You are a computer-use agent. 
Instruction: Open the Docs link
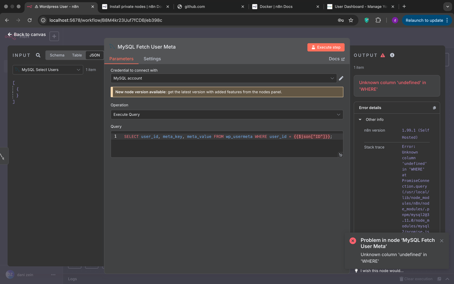[337, 59]
